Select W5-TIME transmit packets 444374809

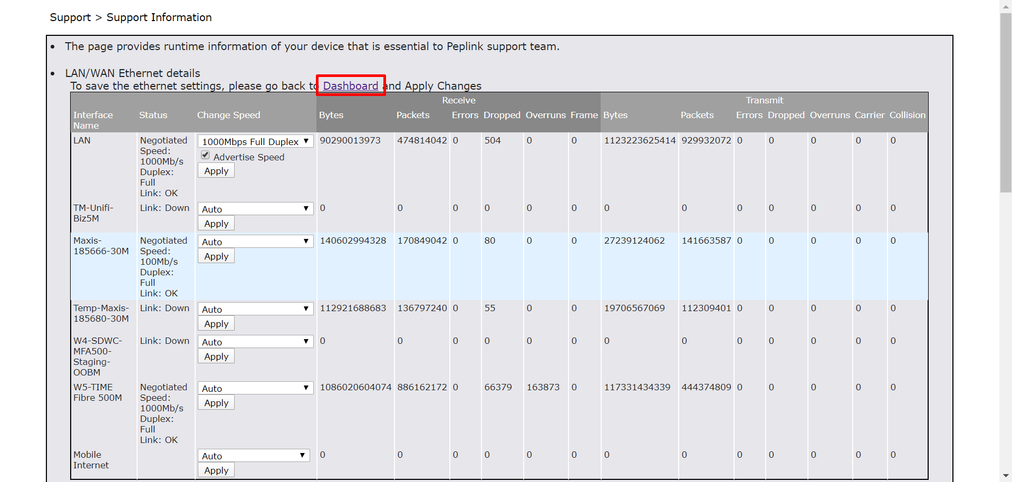tap(706, 387)
